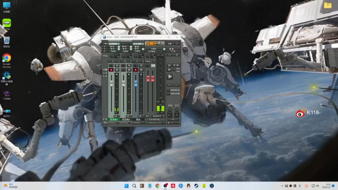Select the 麦克风2 channel name field
Viewport: 338px width, 190px height.
click(x=126, y=119)
